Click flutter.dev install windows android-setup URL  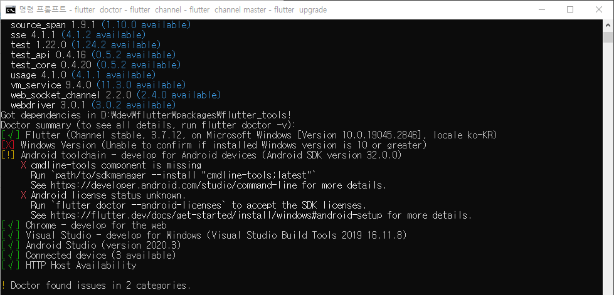(218, 215)
